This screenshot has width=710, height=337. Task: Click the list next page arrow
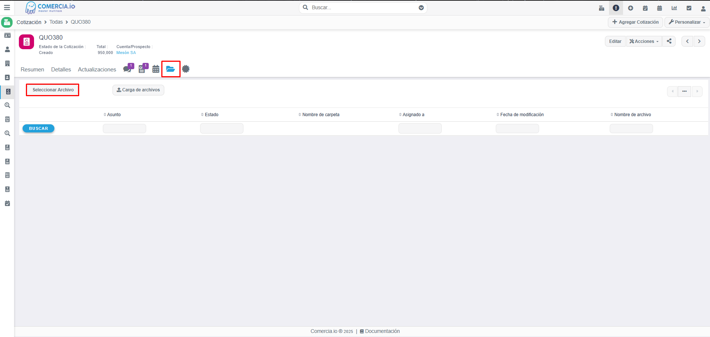tap(697, 91)
